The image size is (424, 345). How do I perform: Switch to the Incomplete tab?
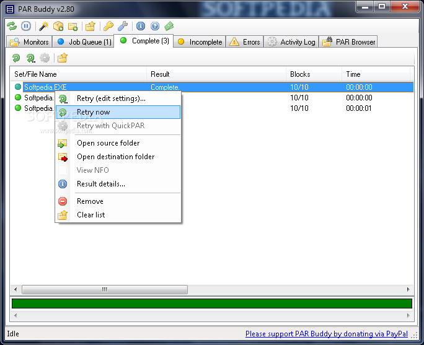(200, 42)
